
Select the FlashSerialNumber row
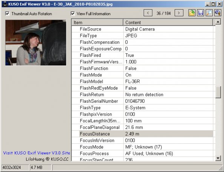[x=142, y=101]
